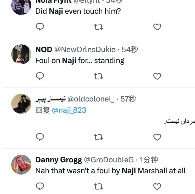
Task: Like Danny Grogg's tweet
Action: [157, 186]
